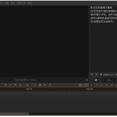117x117 pixels.
Task: Click the line starting 按Esc键将焦点返回
Action: [x=104, y=18]
